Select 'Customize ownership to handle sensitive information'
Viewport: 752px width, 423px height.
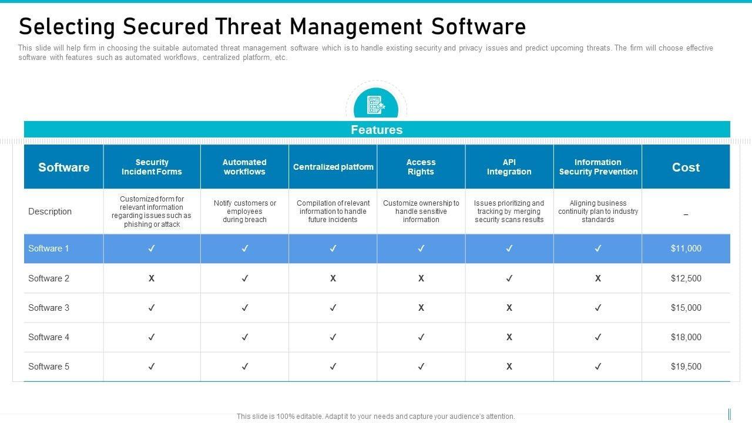click(421, 211)
